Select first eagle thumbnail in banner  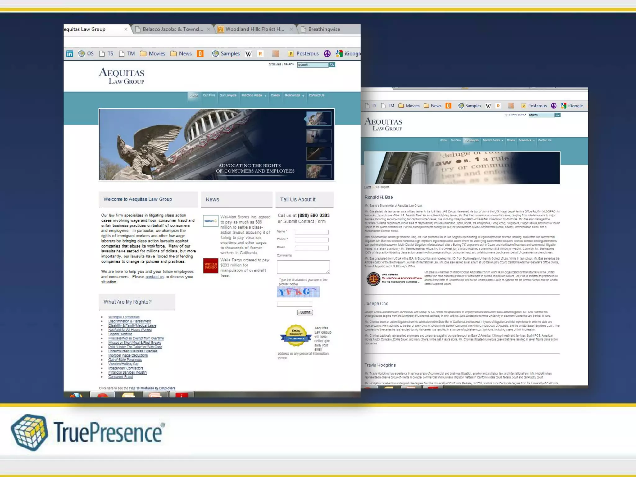click(x=318, y=118)
